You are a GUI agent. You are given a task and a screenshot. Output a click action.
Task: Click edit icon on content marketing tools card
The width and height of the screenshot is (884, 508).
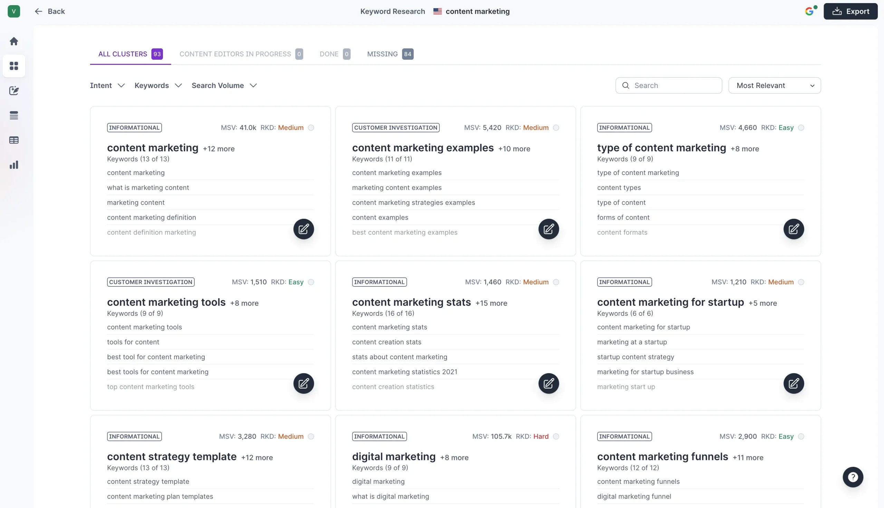click(x=303, y=383)
